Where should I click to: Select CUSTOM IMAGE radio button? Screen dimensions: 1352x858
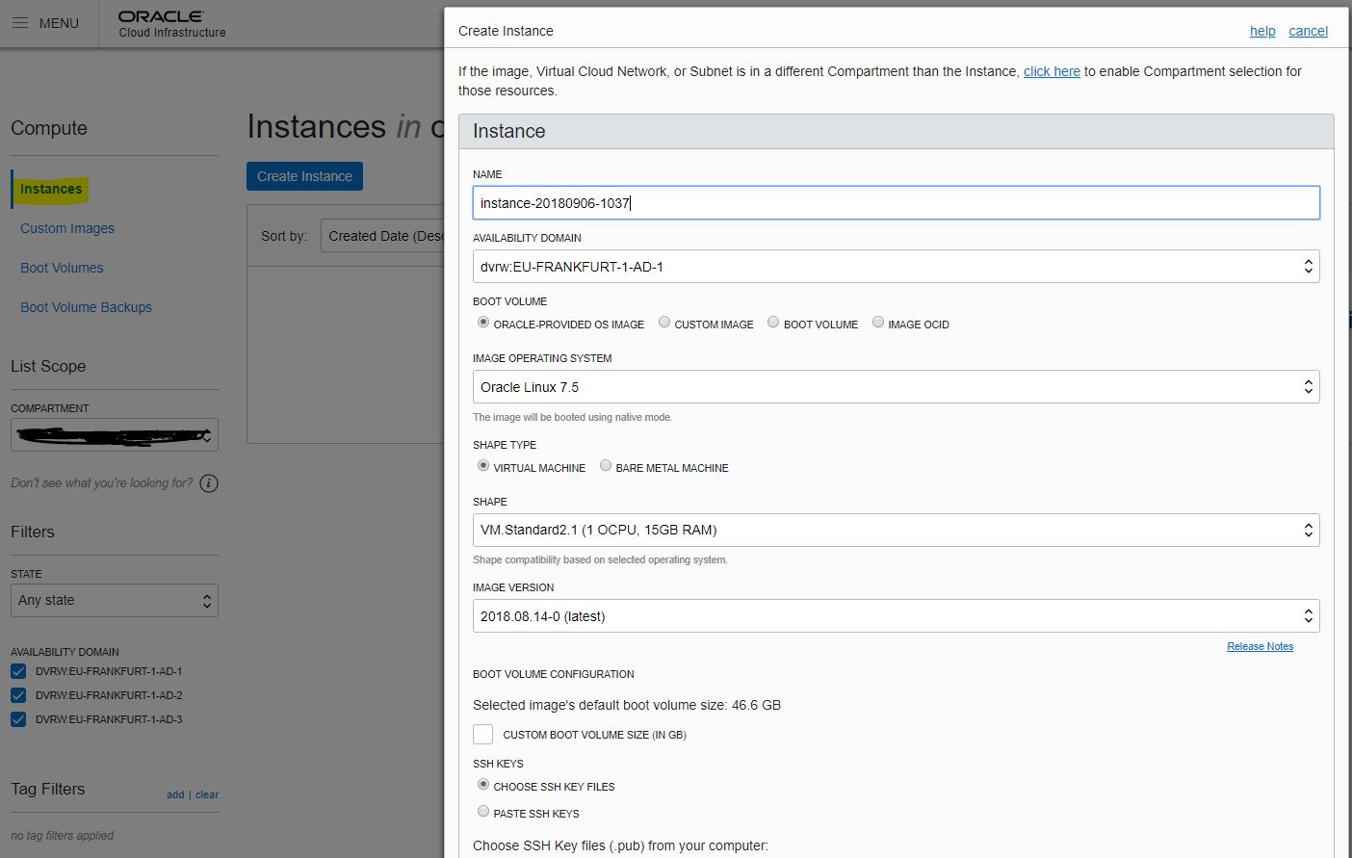point(664,323)
